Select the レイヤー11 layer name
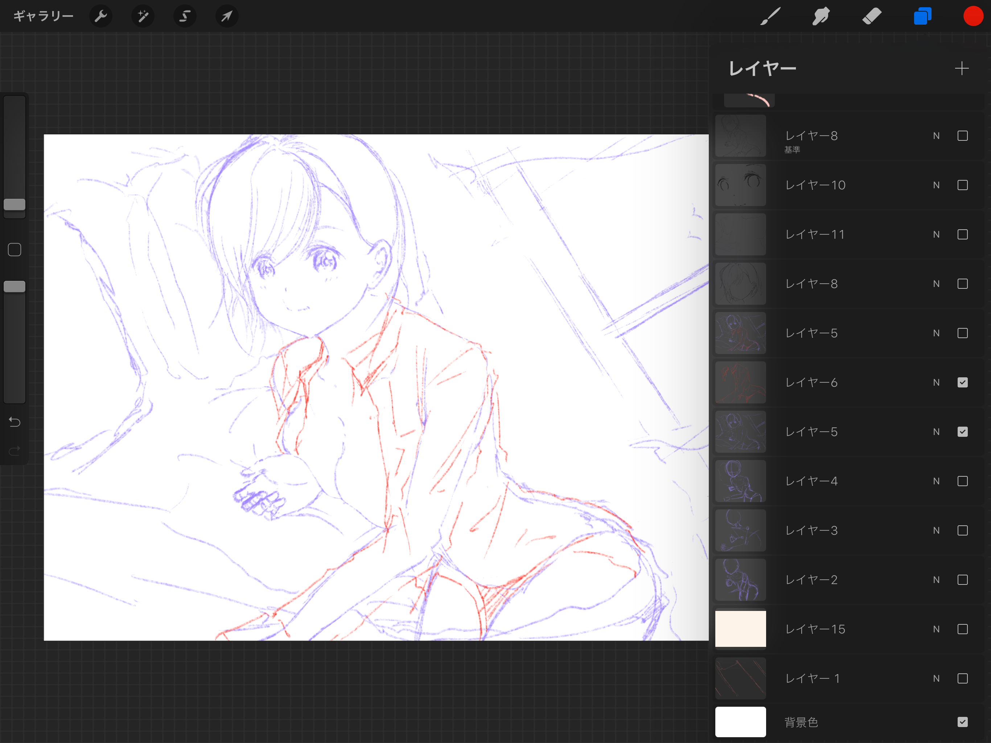 pos(815,234)
